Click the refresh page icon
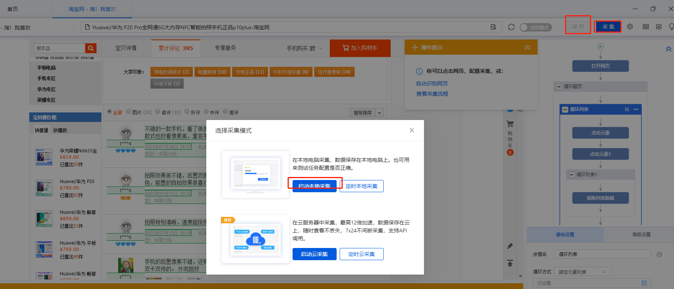The height and width of the screenshot is (289, 674). point(511,27)
